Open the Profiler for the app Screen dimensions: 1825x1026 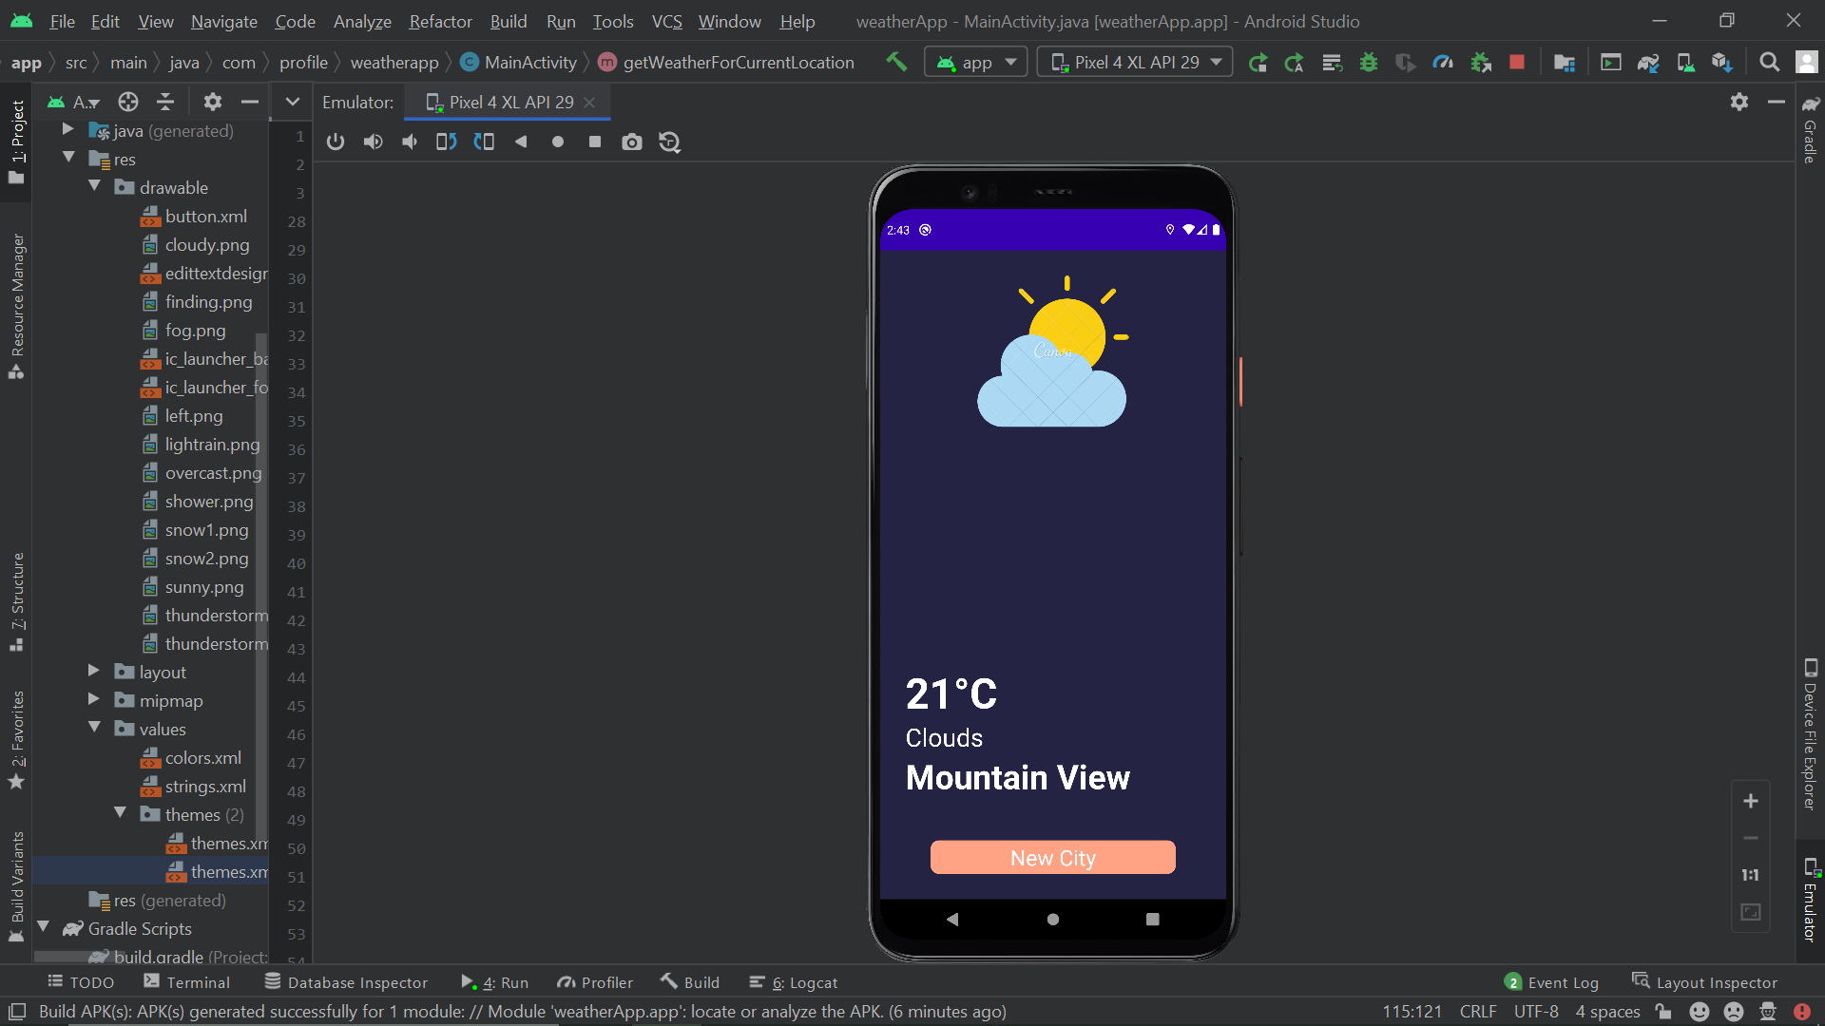[1443, 61]
